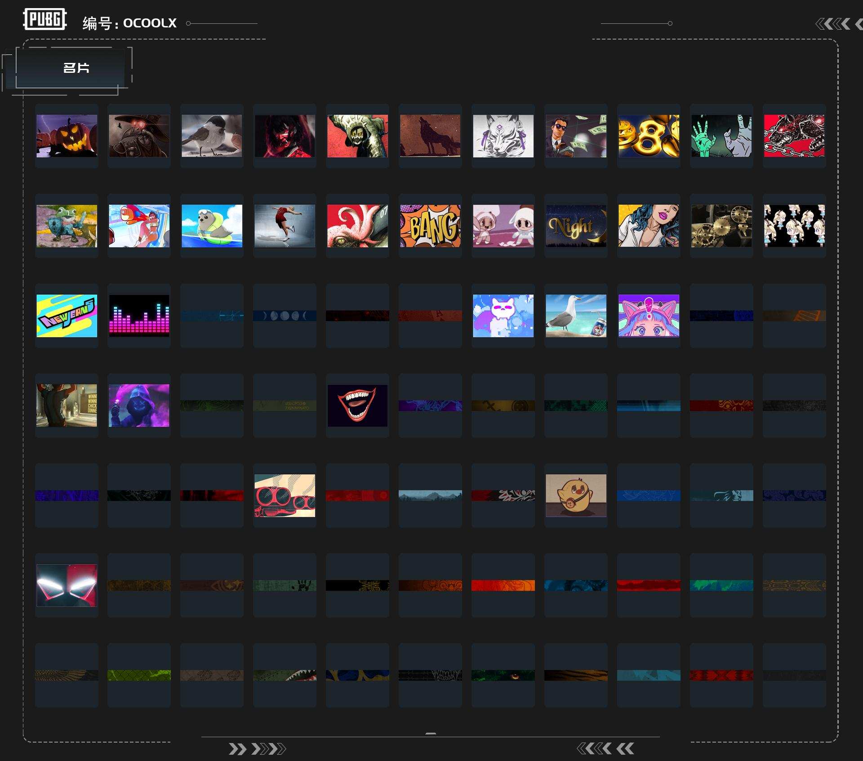The height and width of the screenshot is (761, 863).
Task: Pick the green banner with black handprint
Action: pyautogui.click(x=285, y=585)
